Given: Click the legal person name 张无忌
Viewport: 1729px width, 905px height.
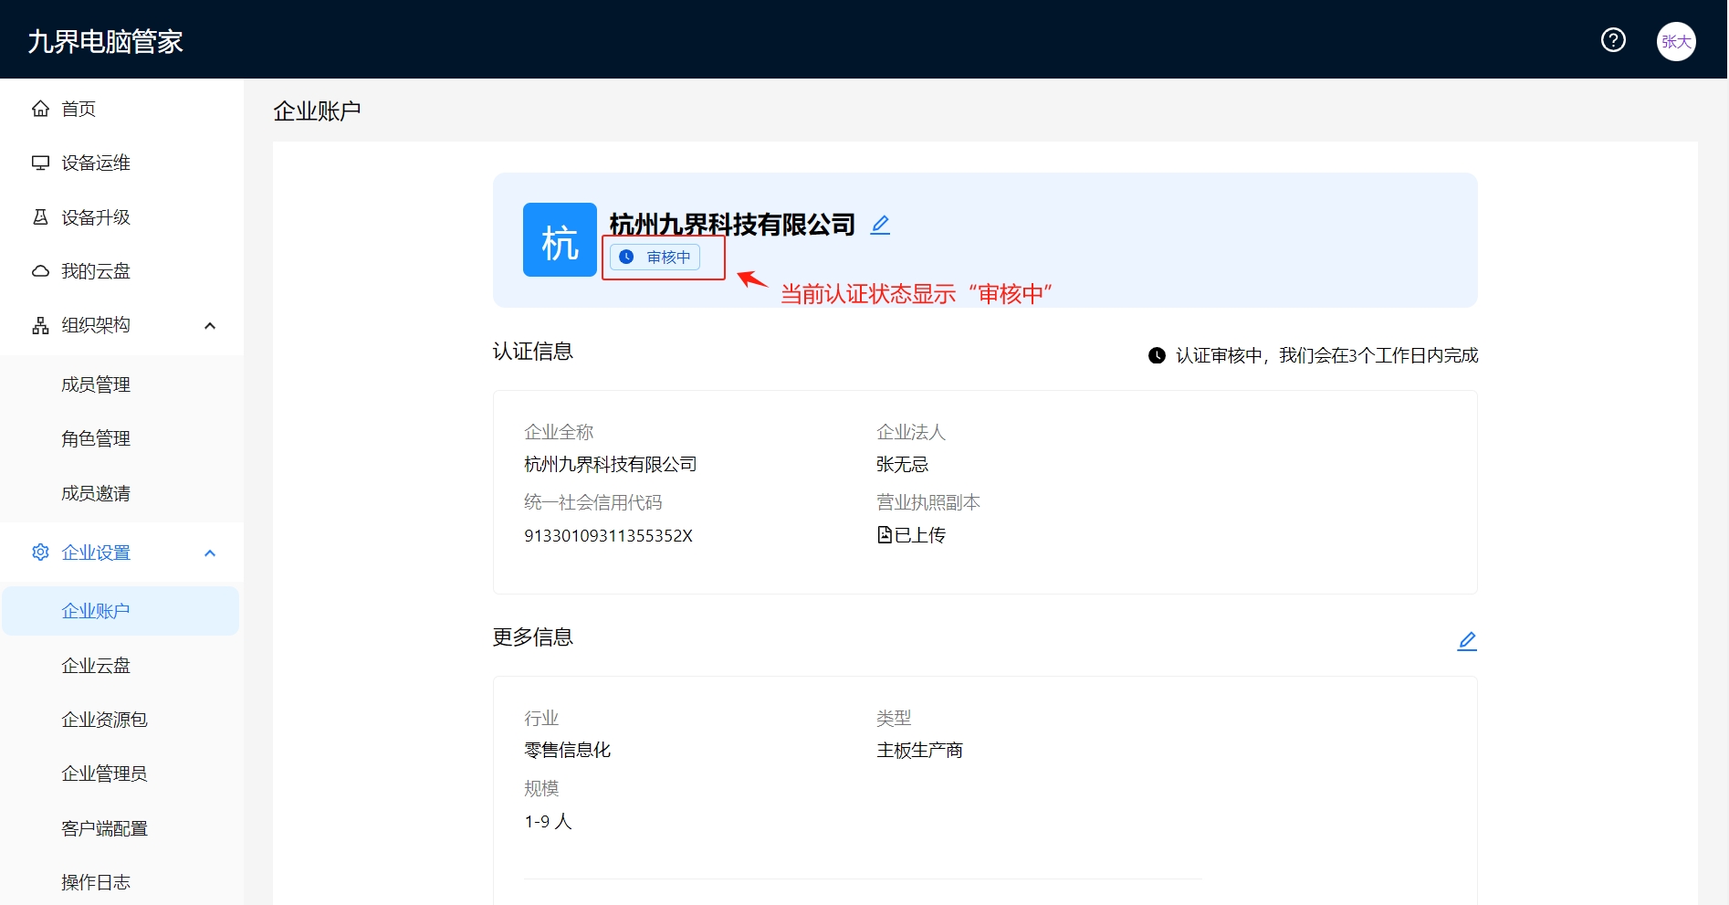Looking at the screenshot, I should click(902, 465).
